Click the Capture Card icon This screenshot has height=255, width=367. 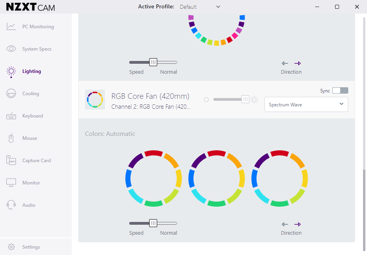tap(11, 160)
